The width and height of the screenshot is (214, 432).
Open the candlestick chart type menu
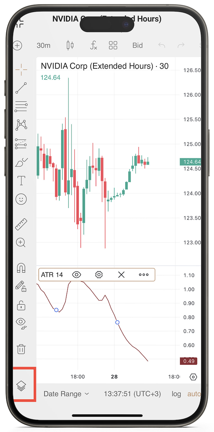[x=70, y=45]
